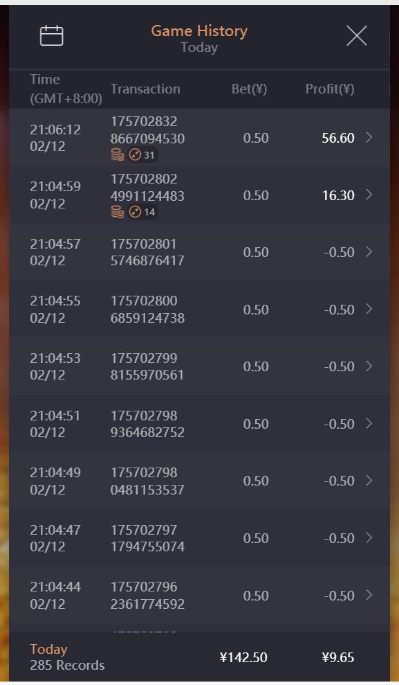Select transaction 1757028015746876417 row

click(199, 252)
